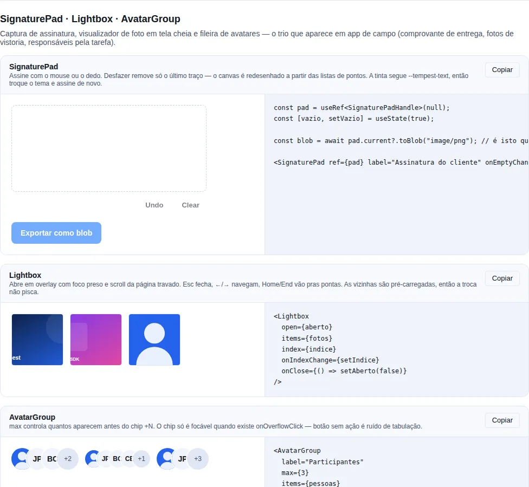Viewport: 529px width, 487px height.
Task: Click the 'max={3}' code line
Action: 295,472
